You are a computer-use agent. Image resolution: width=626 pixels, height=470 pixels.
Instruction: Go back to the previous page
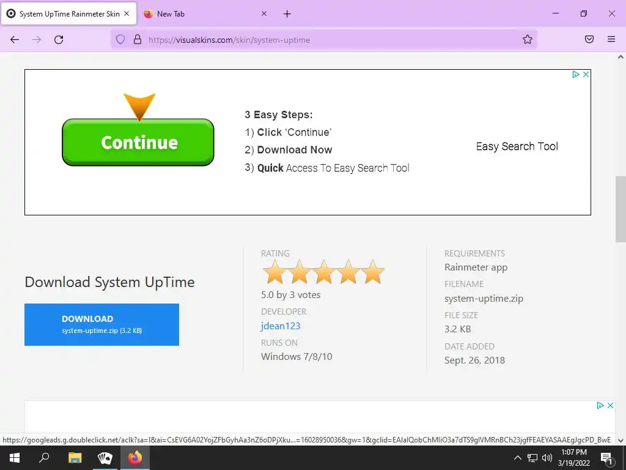[15, 40]
